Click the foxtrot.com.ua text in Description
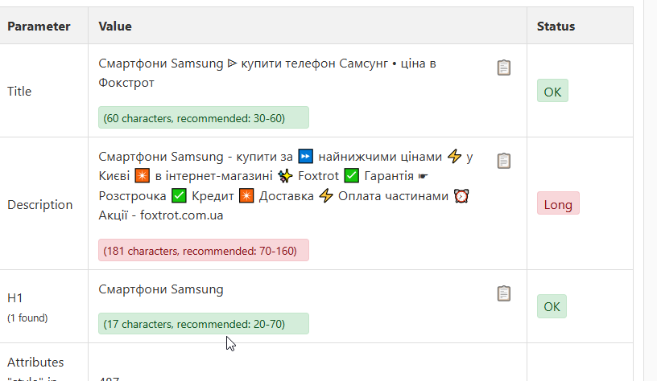 [x=181, y=215]
